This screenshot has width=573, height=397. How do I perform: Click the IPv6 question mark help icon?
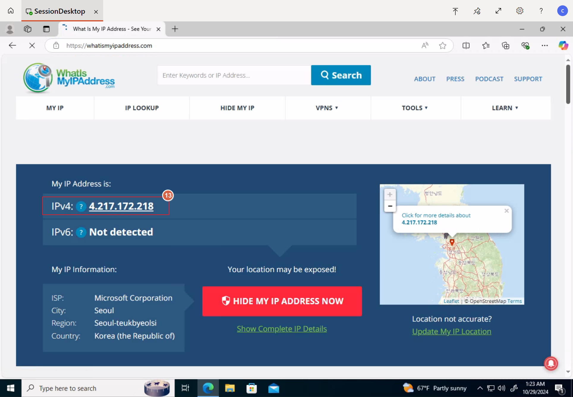[x=81, y=232]
